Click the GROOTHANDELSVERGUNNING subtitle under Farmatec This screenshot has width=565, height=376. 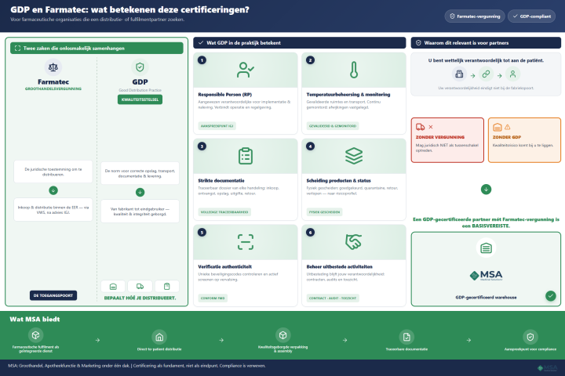pos(53,89)
